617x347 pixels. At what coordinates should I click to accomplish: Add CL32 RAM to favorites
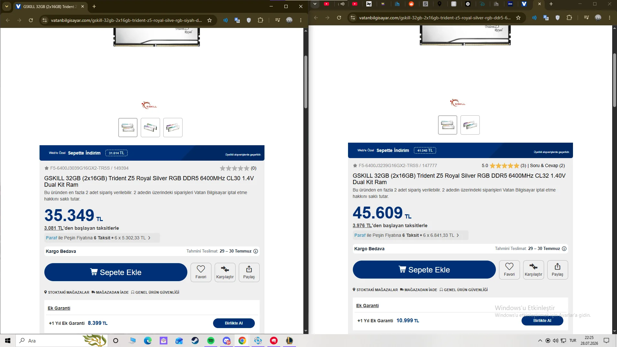coord(509,270)
